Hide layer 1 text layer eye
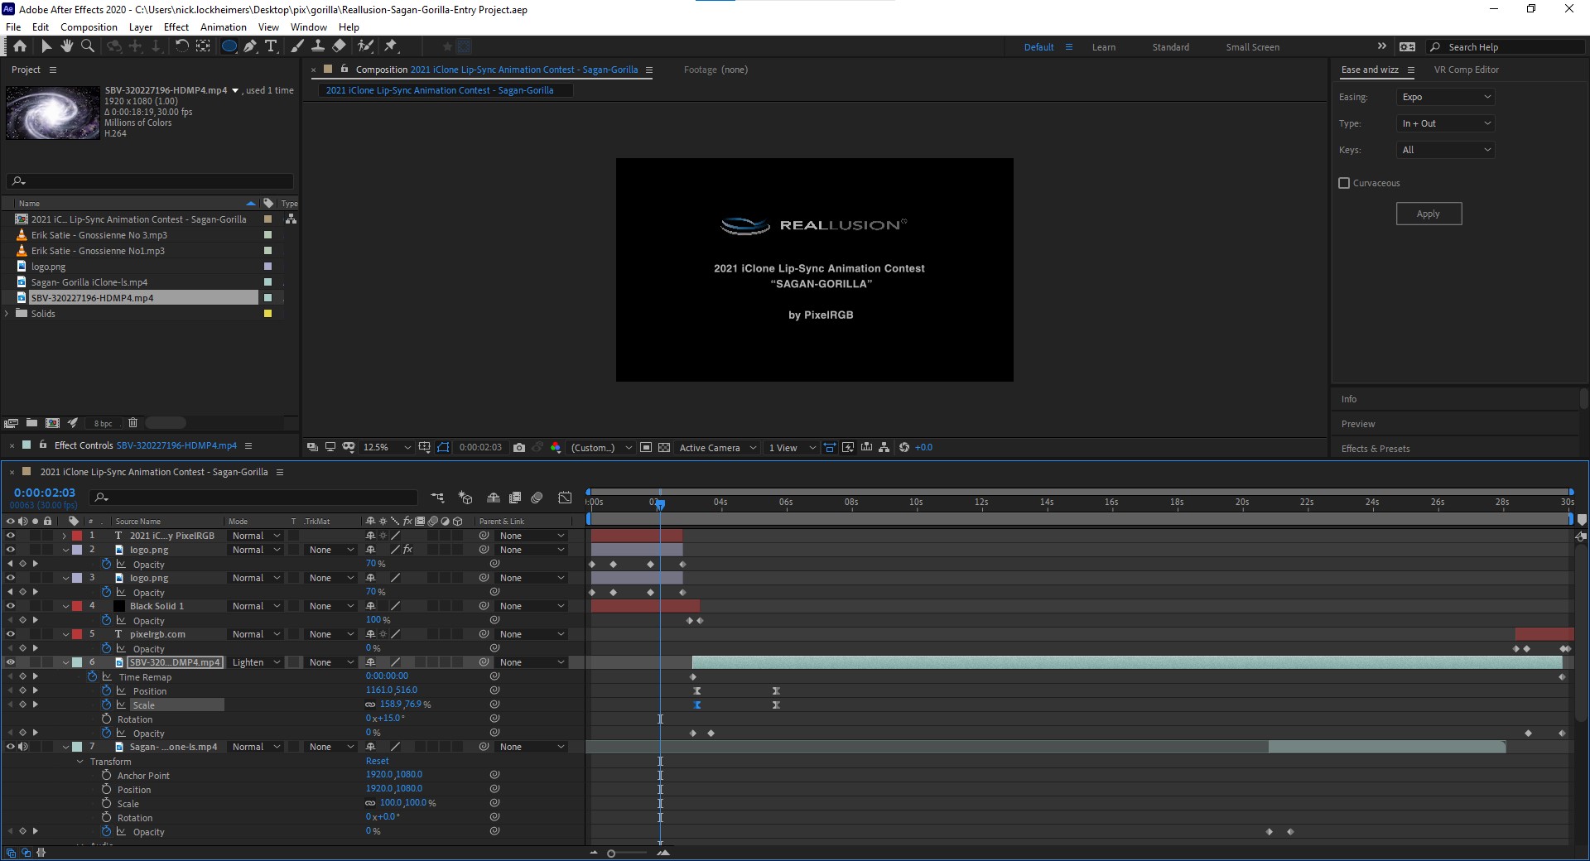 coord(11,536)
